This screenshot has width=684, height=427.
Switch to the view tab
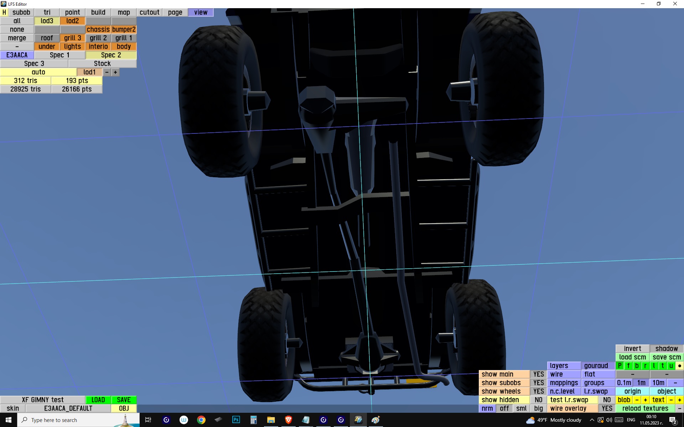click(x=201, y=12)
